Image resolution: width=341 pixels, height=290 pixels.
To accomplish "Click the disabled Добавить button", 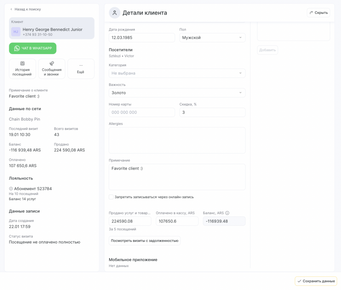I will (x=267, y=50).
